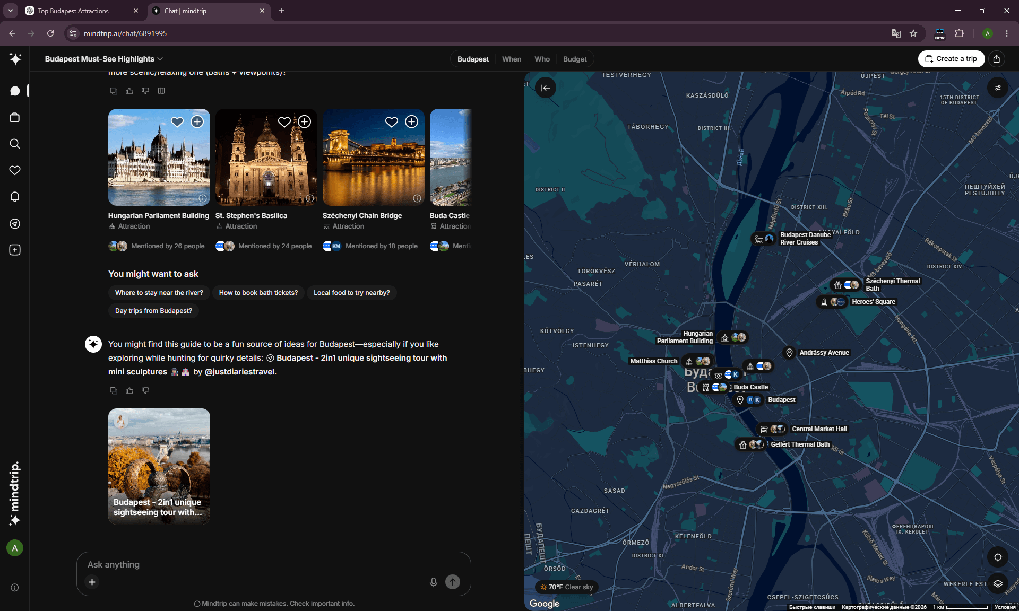The image size is (1019, 611).
Task: Show info on the Chain Bridge photo
Action: [x=417, y=198]
